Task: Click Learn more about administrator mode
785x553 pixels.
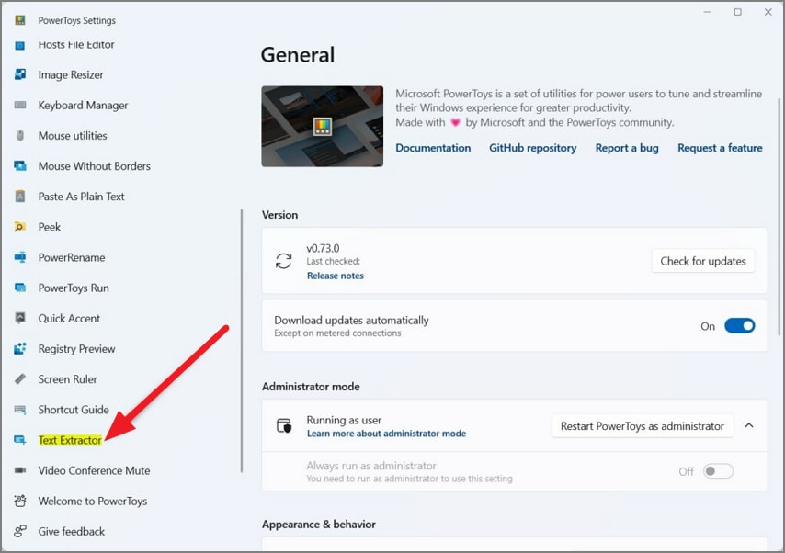Action: point(386,434)
